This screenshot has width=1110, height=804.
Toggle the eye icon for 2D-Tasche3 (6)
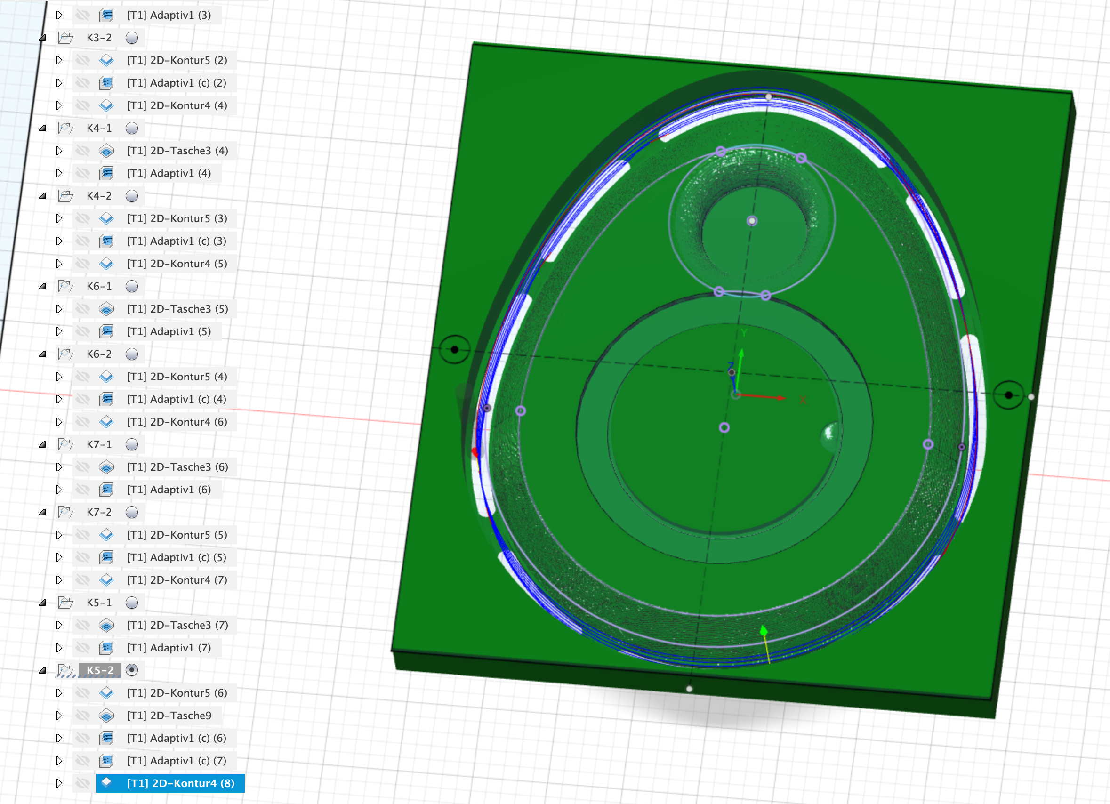(83, 467)
